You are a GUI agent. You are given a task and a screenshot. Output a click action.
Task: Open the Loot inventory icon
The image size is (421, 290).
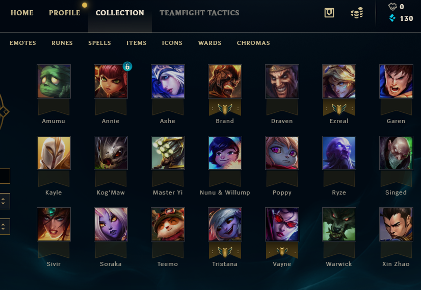[x=329, y=13]
